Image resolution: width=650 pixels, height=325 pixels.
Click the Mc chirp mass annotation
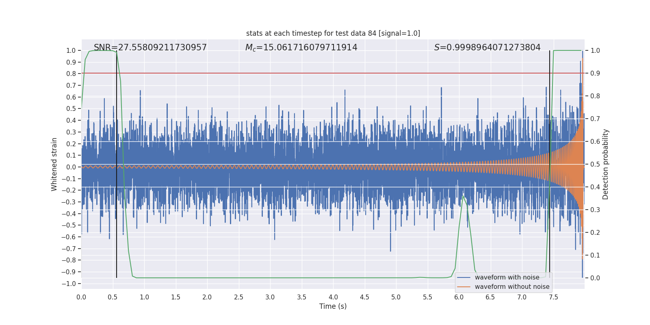pyautogui.click(x=301, y=48)
